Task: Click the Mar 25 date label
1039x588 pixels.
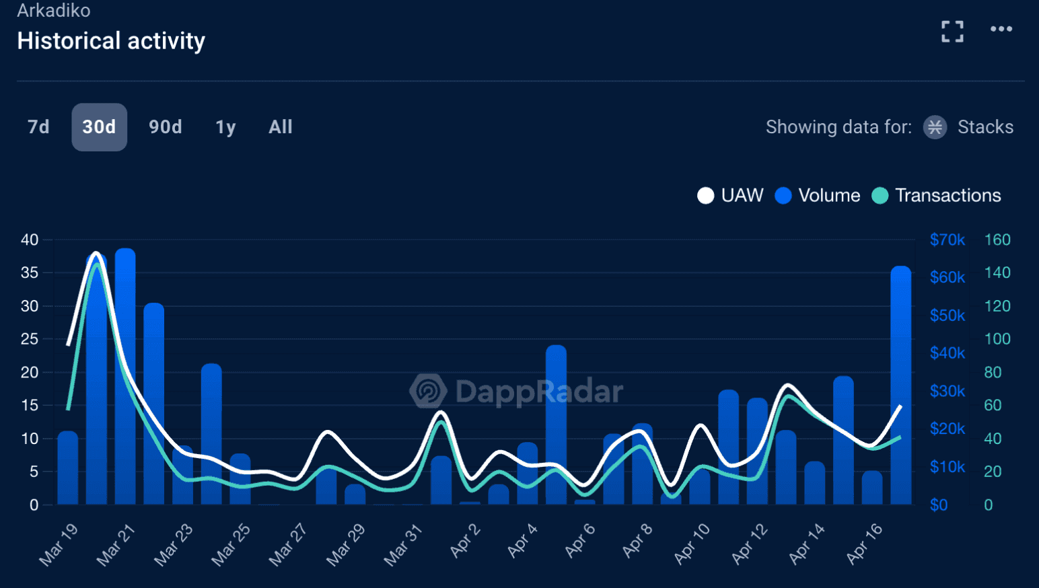Action: pyautogui.click(x=231, y=544)
